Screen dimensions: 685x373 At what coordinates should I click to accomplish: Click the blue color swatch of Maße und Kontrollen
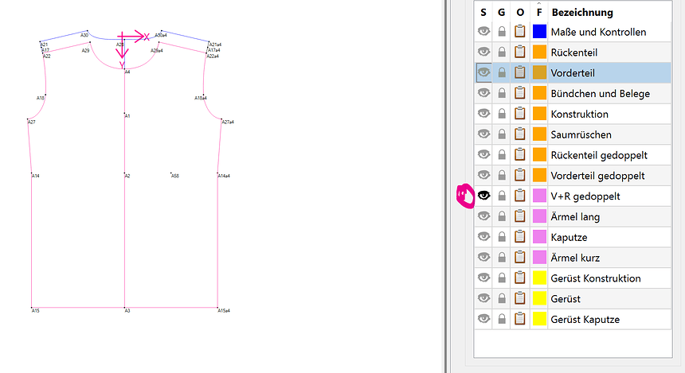click(x=539, y=32)
